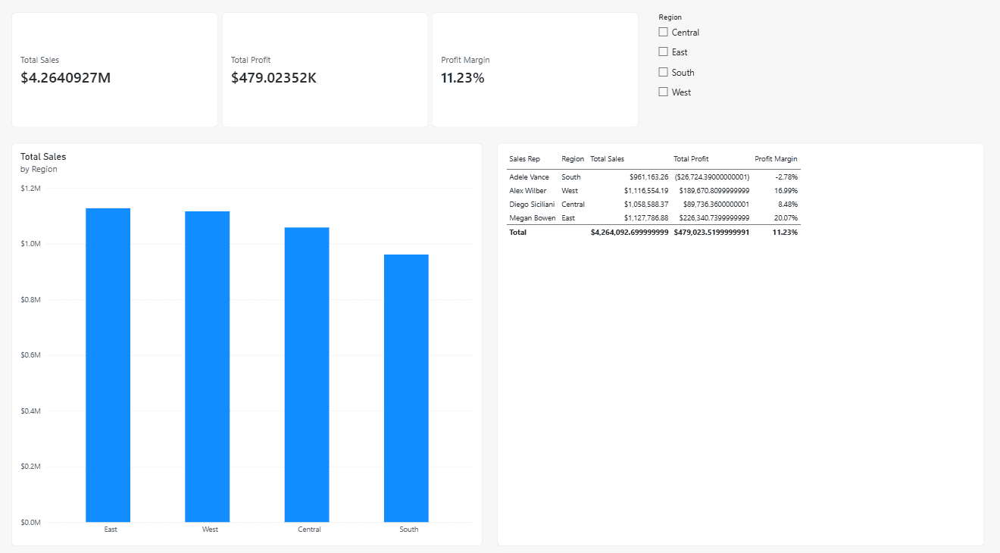Click the $1,127,786.88 sales value

coord(646,218)
